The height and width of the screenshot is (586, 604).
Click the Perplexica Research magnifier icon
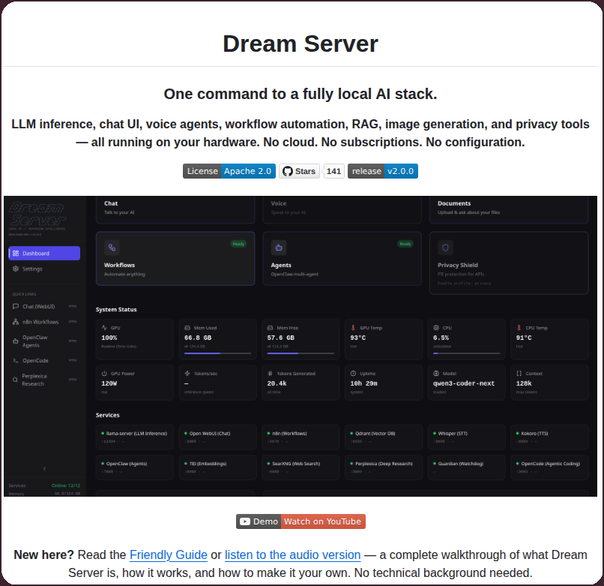click(x=16, y=380)
